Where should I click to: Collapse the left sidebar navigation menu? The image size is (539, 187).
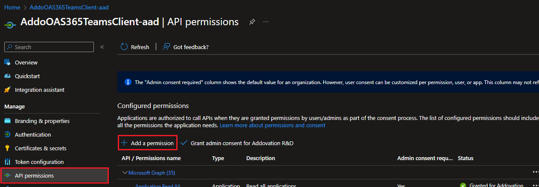pyautogui.click(x=102, y=47)
